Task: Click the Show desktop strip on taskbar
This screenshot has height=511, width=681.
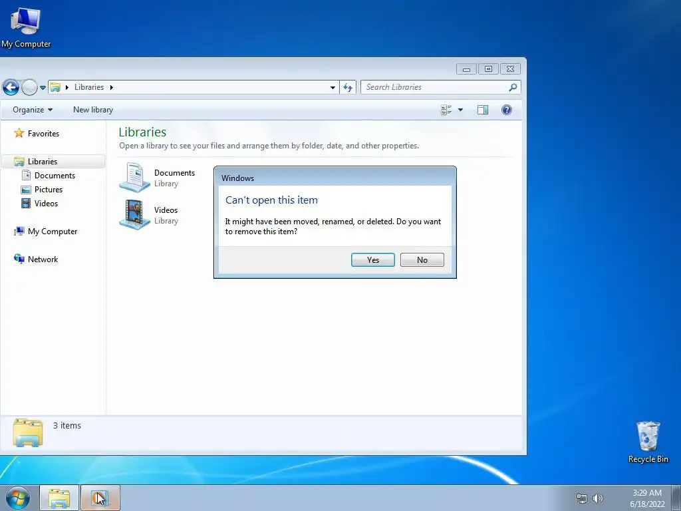Action: (676, 498)
